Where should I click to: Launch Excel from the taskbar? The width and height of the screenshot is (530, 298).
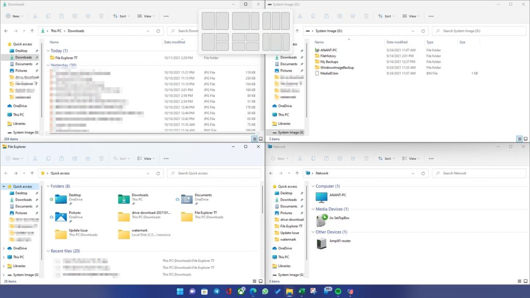click(x=301, y=291)
